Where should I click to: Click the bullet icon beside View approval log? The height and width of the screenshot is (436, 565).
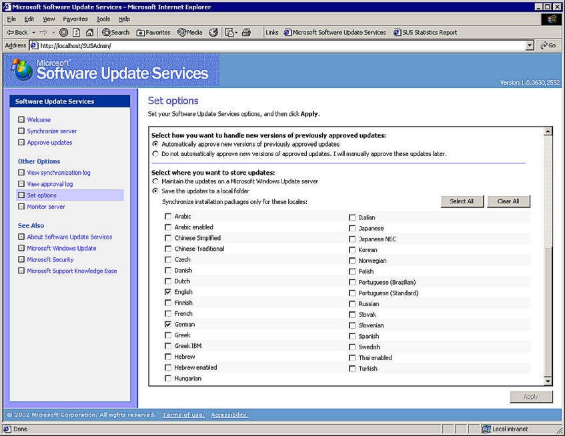[21, 184]
